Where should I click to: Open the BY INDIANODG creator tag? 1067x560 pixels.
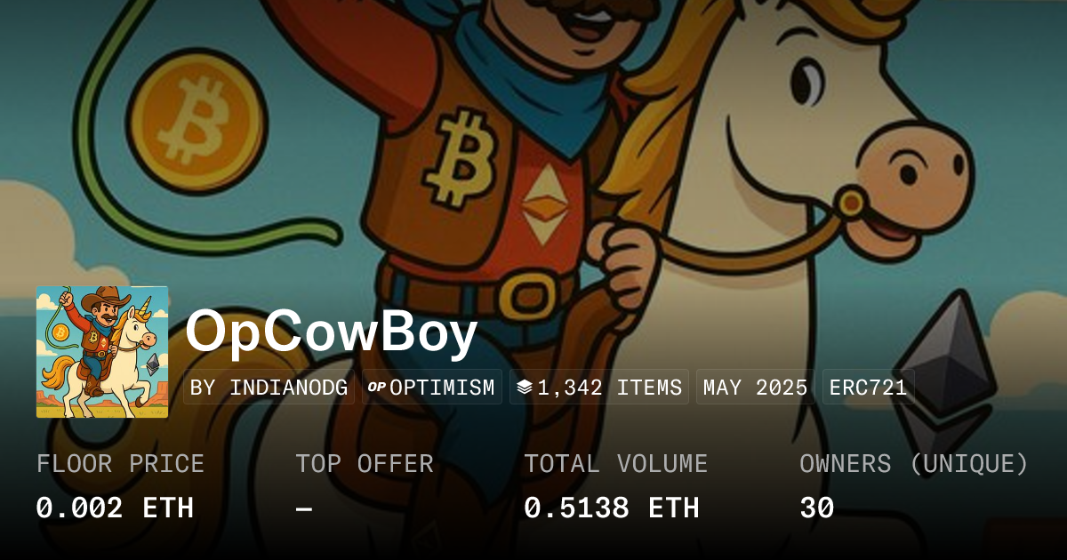click(269, 388)
